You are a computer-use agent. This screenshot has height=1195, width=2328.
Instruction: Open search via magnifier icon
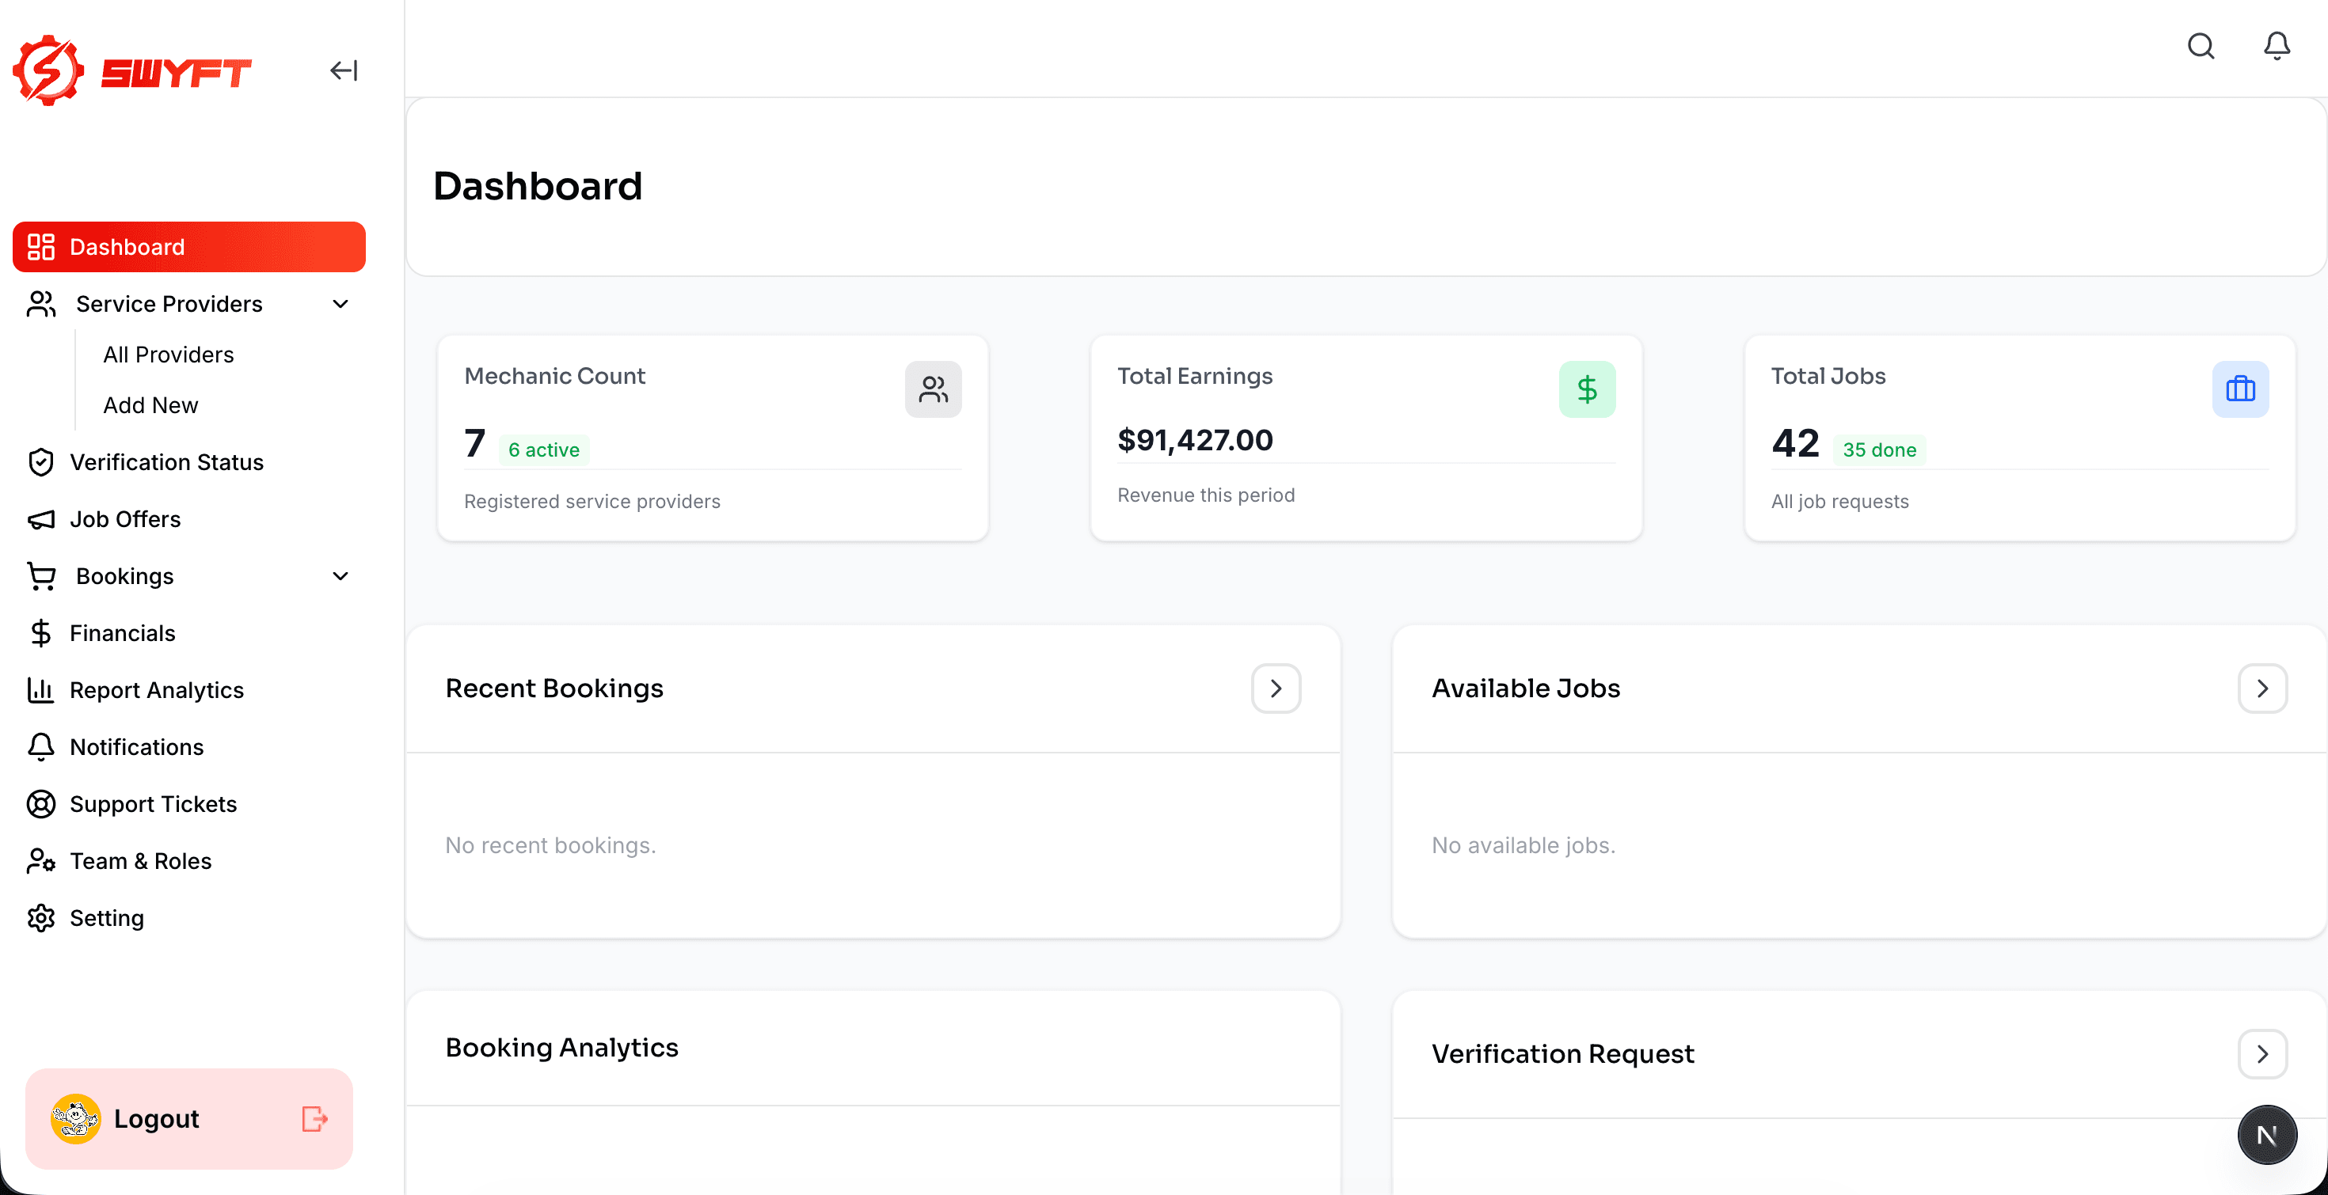coord(2201,46)
